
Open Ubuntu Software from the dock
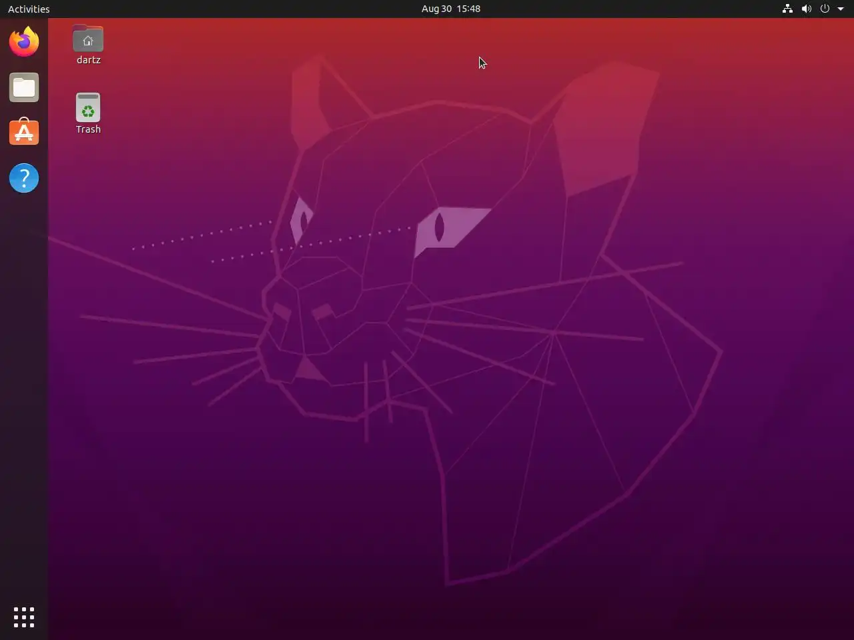click(24, 132)
